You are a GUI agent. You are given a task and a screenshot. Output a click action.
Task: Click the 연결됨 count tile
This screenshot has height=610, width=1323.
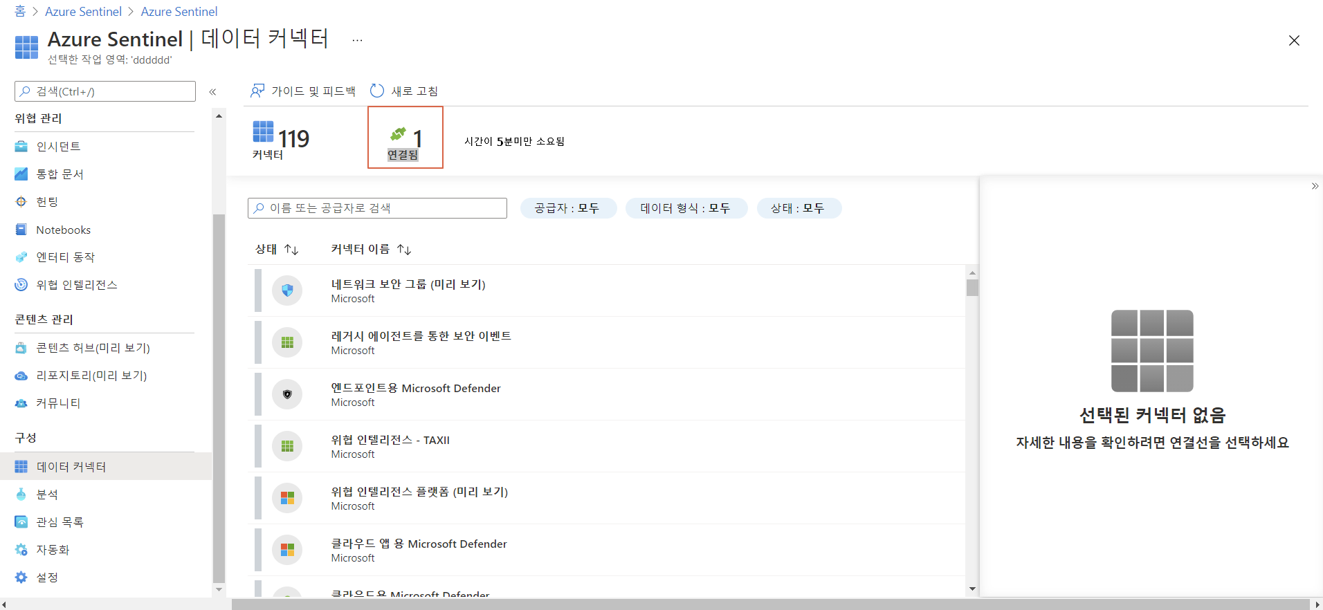point(405,137)
